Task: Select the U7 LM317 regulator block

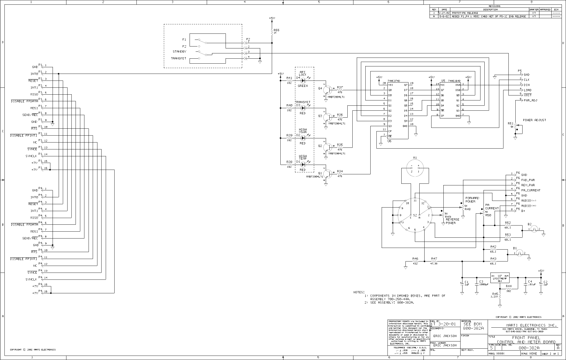Action: point(500,278)
